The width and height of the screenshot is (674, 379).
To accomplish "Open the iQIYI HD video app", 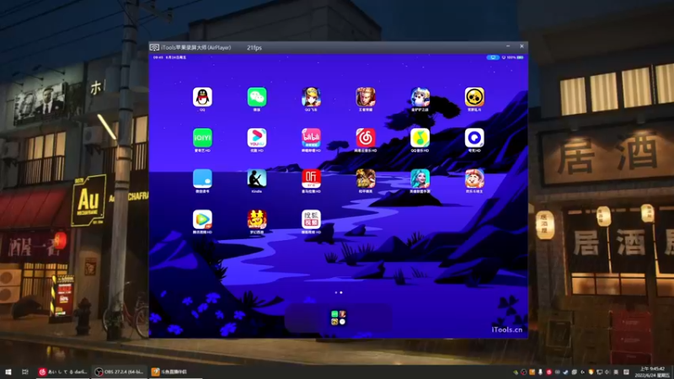I will click(x=202, y=137).
